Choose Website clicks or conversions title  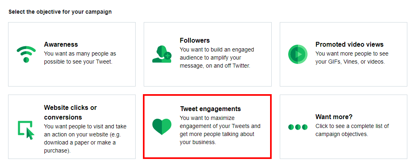[70, 112]
